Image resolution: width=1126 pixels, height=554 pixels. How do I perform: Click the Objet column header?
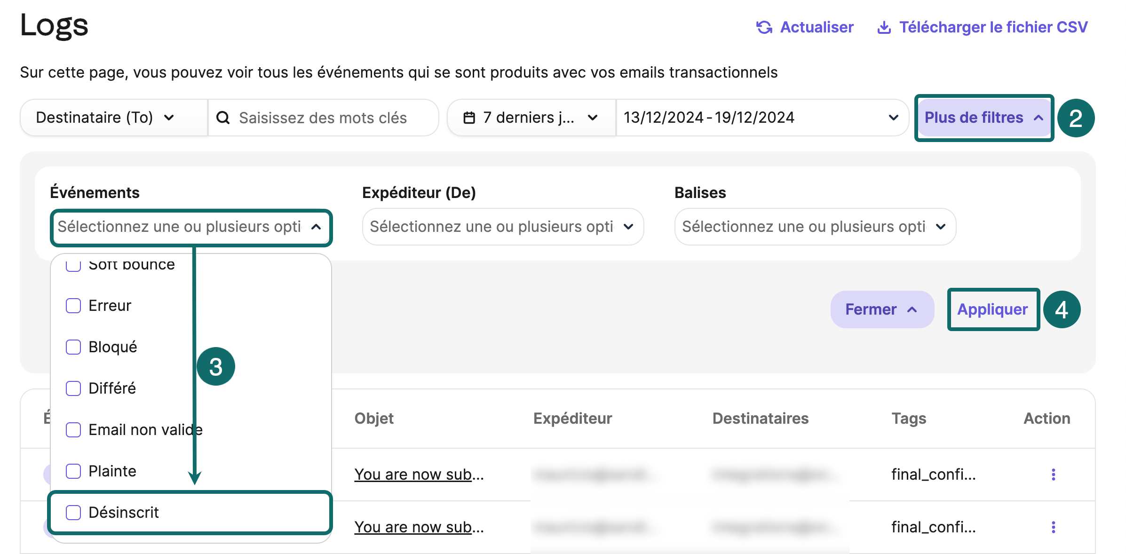pyautogui.click(x=374, y=419)
